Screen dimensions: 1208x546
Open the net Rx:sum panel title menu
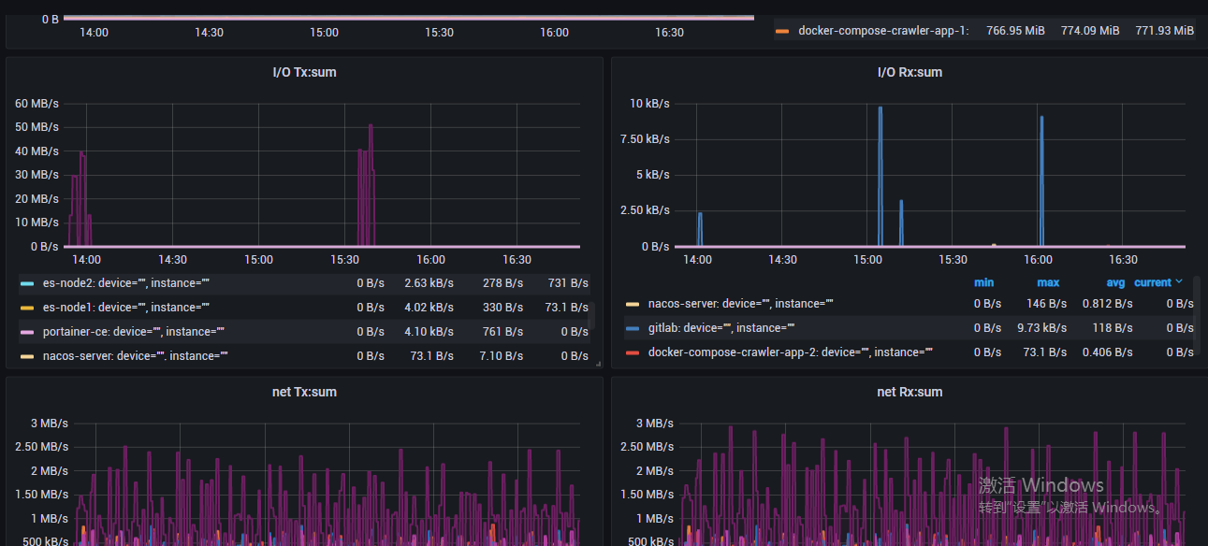(910, 392)
